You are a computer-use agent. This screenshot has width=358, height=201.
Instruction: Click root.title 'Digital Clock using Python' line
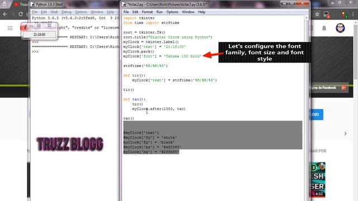tap(168, 37)
